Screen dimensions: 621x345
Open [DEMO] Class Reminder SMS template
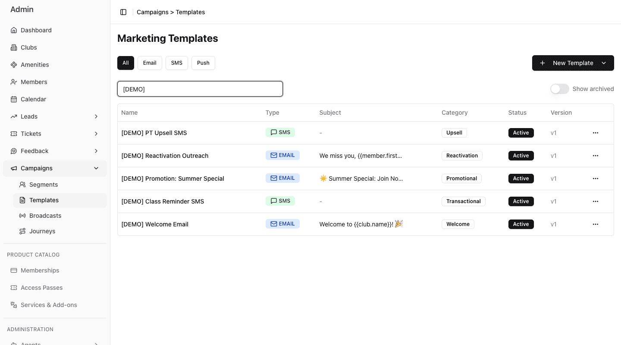163,201
